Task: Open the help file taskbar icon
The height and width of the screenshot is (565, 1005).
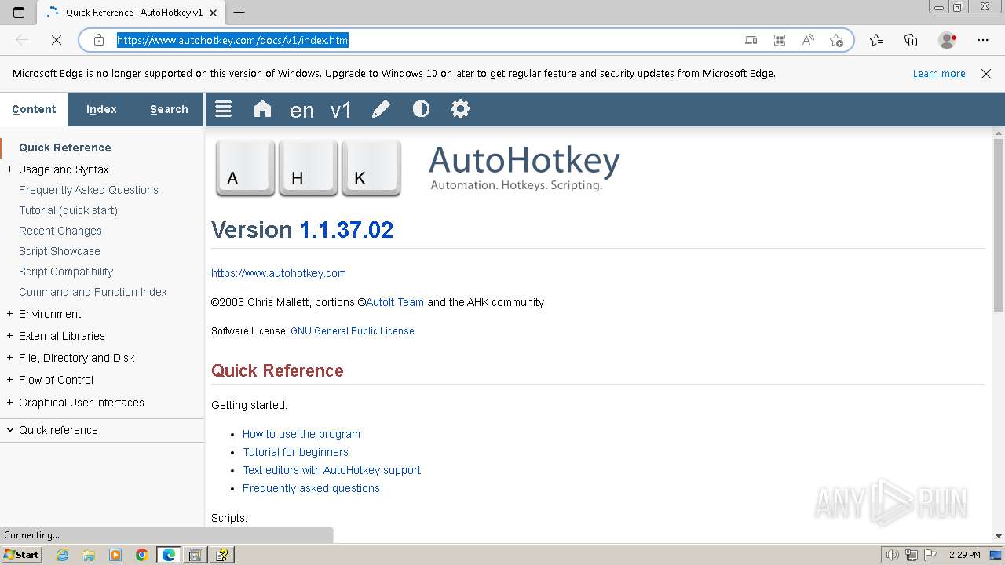Action: click(222, 555)
